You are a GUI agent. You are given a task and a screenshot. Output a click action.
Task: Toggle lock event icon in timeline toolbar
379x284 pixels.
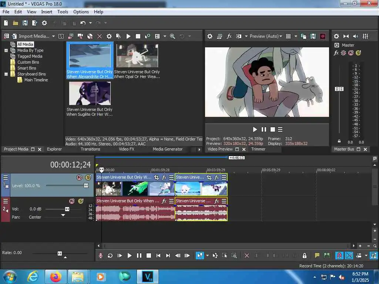tap(305, 256)
